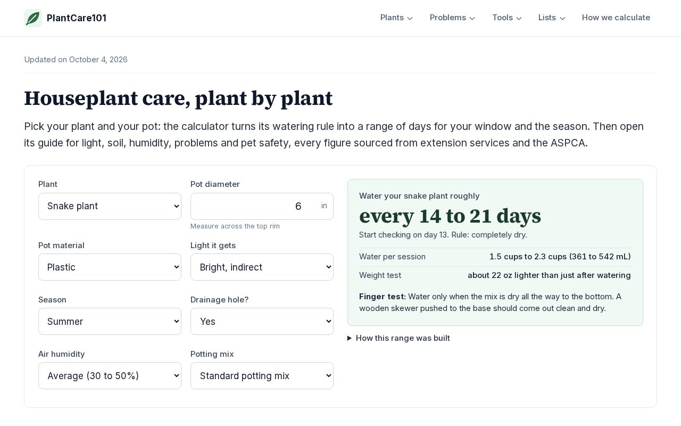The image size is (681, 426).
Task: Click 'about 22 oz lighter' weight test value
Action: coord(549,275)
